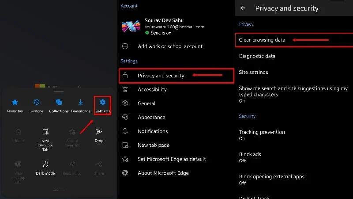Tap the Sourav Dev Sahu profile avatar
353x199 pixels.
click(131, 27)
